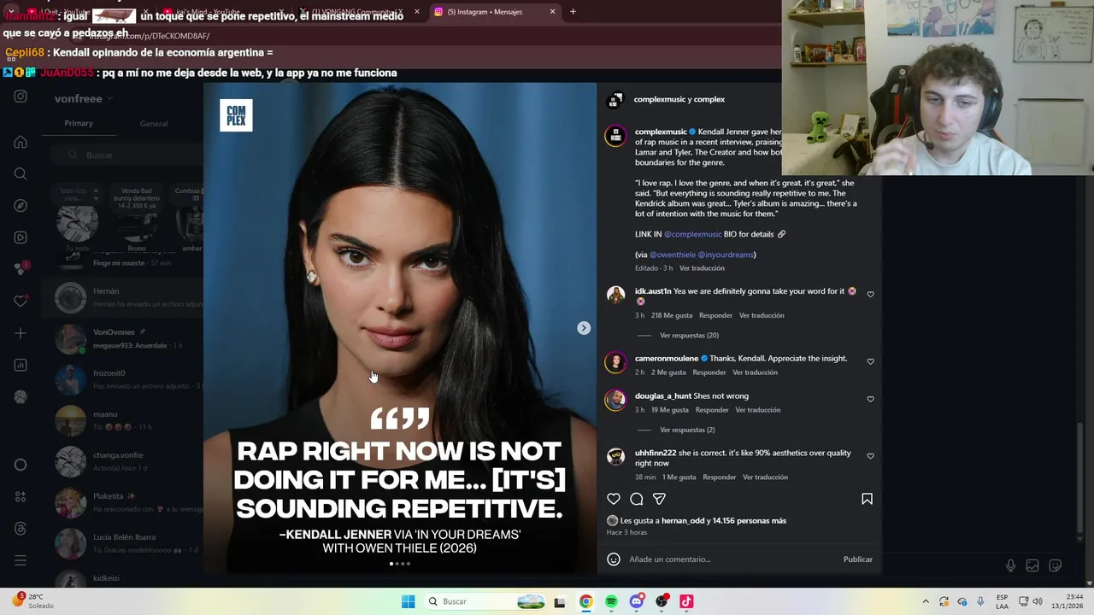Open the Explore compass icon
This screenshot has height=615, width=1094.
coord(21,206)
